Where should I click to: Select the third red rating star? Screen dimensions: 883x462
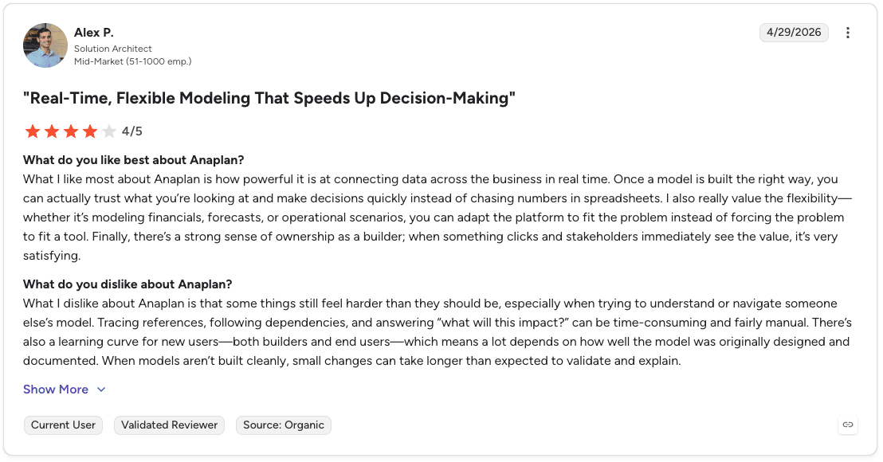[71, 131]
